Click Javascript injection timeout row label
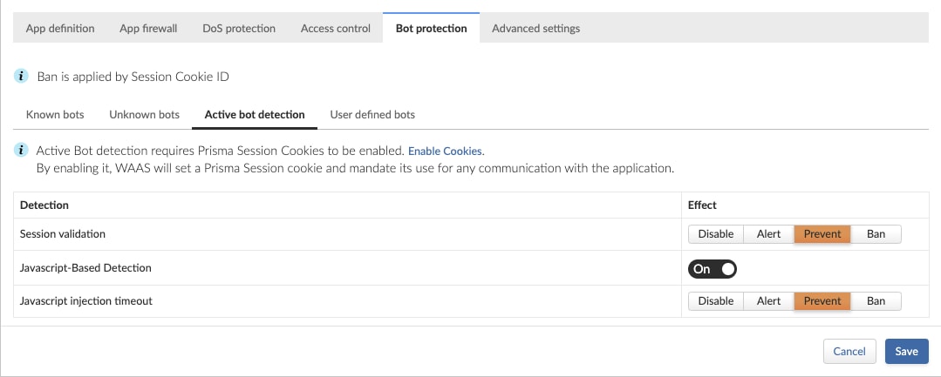This screenshot has width=941, height=377. pyautogui.click(x=85, y=301)
